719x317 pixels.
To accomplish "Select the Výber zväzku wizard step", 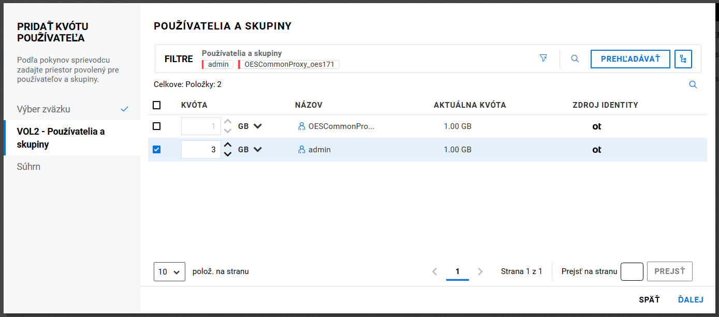I will [43, 109].
